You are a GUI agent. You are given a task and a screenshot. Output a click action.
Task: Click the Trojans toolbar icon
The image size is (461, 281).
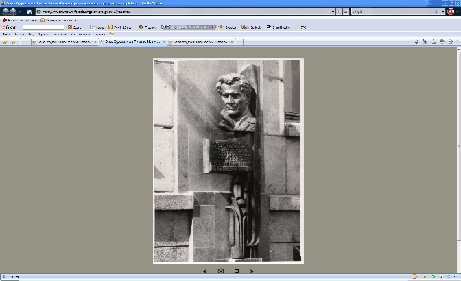(x=141, y=27)
